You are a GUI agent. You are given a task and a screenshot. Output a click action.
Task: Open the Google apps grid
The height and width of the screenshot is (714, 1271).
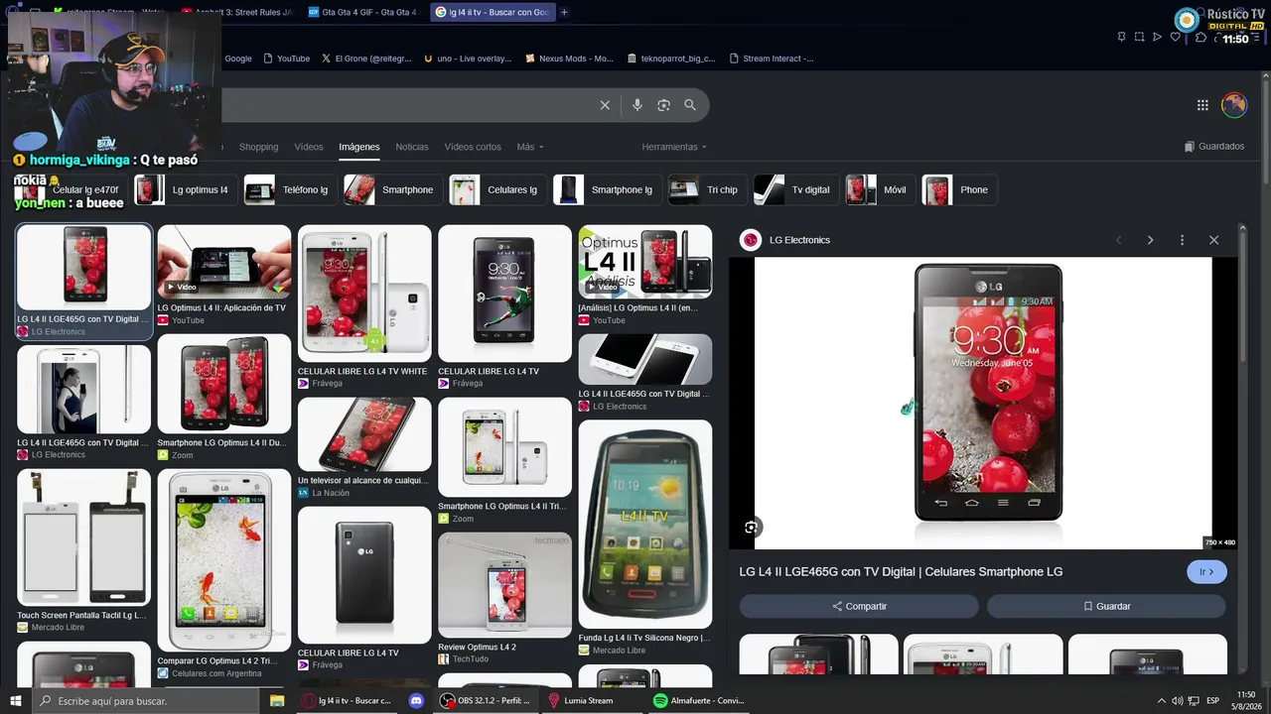(x=1202, y=105)
